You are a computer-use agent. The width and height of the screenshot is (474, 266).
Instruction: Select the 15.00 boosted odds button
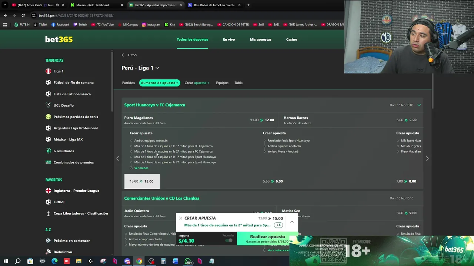[x=142, y=181]
